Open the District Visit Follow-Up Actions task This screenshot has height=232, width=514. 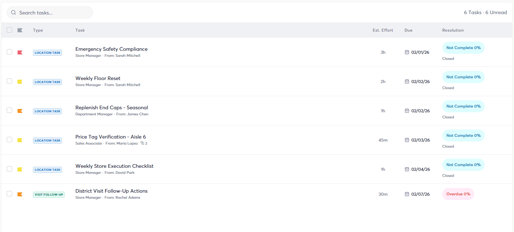(x=111, y=191)
